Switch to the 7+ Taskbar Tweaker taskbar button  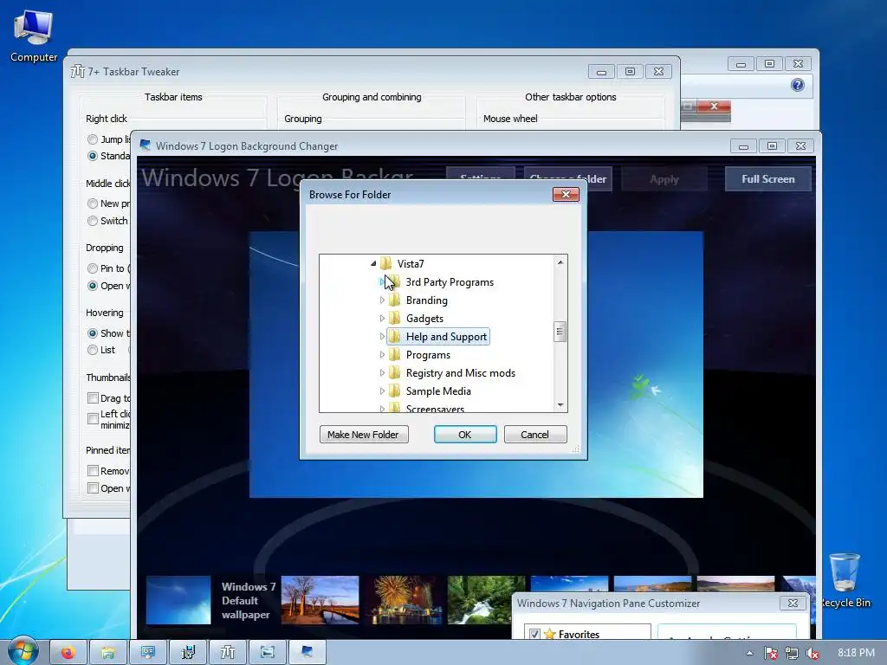(228, 653)
